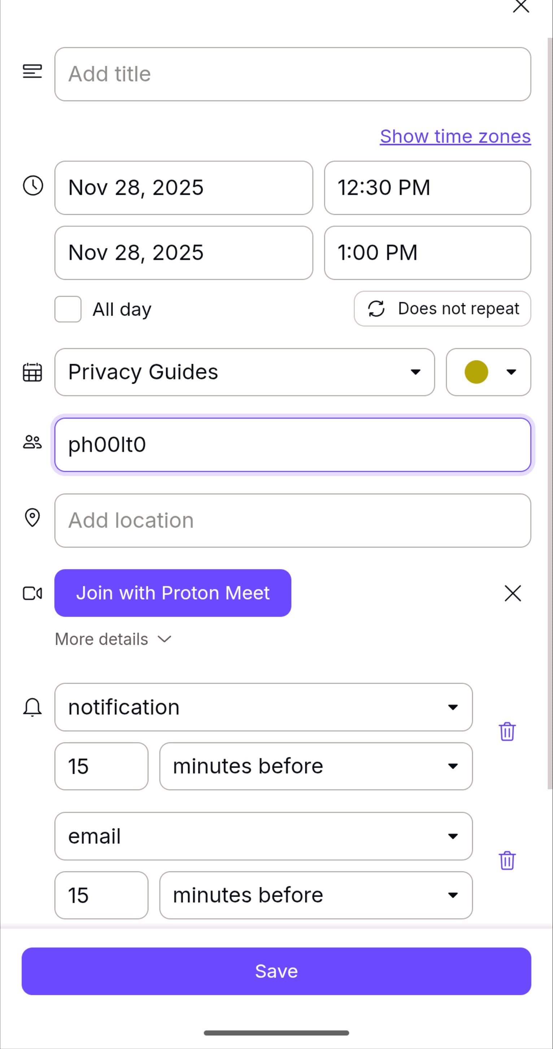Screen dimensions: 553x1049
Task: Open the notification type dropdown
Action: point(264,707)
